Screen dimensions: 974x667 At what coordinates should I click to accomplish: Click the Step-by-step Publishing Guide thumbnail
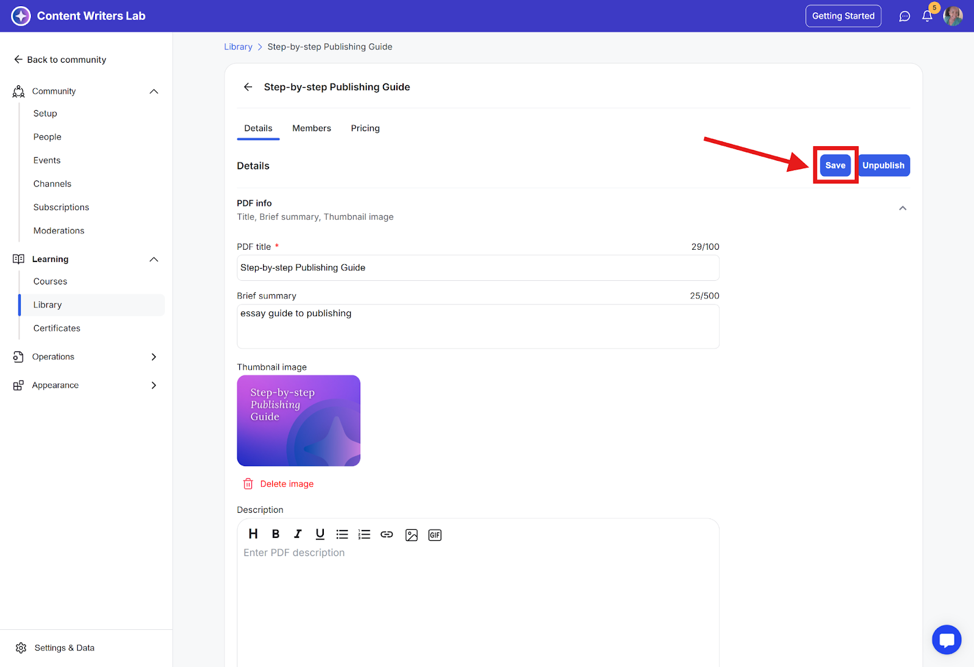(x=298, y=421)
